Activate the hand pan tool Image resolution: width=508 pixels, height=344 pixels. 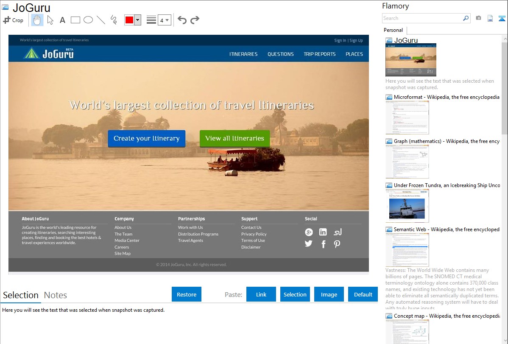click(37, 20)
